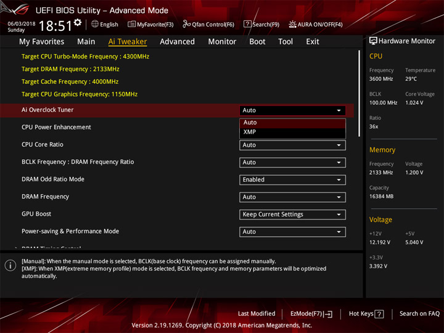Select CPU Power Enhancement label

[x=56, y=127]
